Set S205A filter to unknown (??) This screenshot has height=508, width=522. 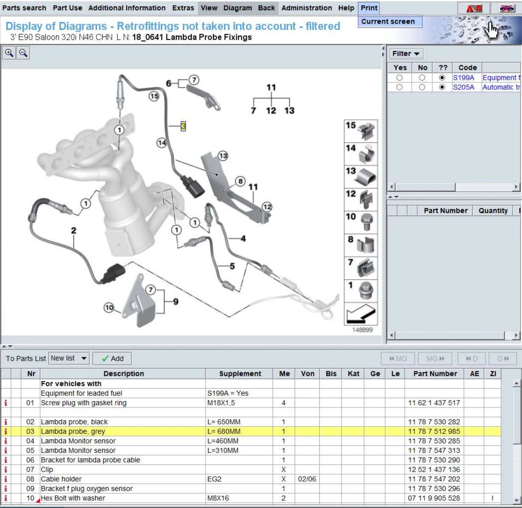pyautogui.click(x=442, y=87)
